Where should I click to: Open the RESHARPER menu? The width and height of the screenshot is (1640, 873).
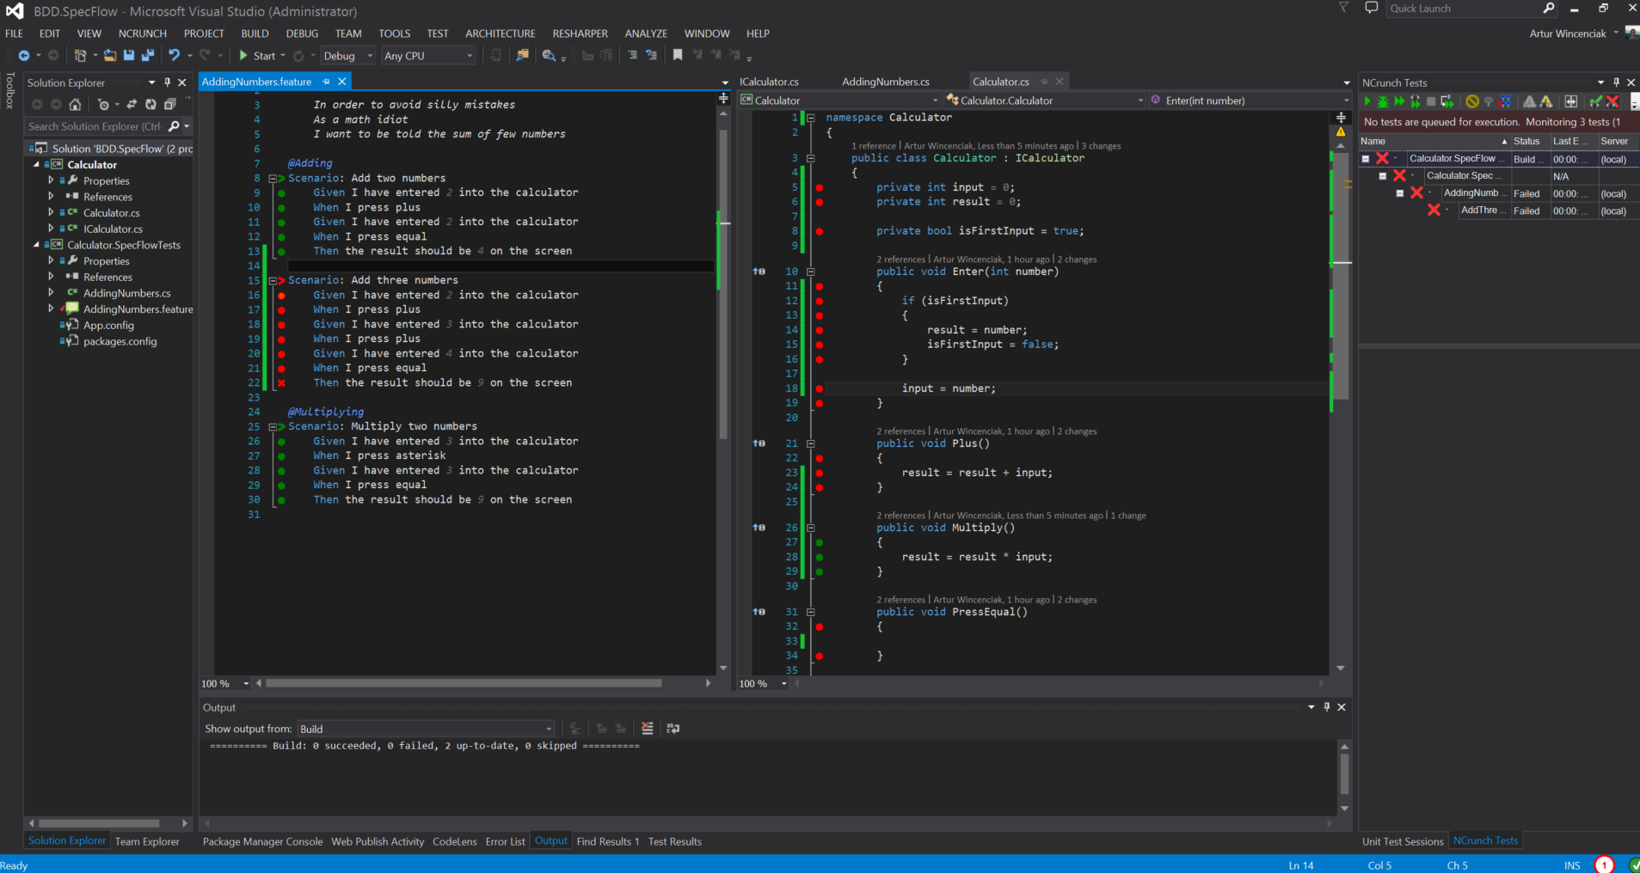(x=580, y=34)
